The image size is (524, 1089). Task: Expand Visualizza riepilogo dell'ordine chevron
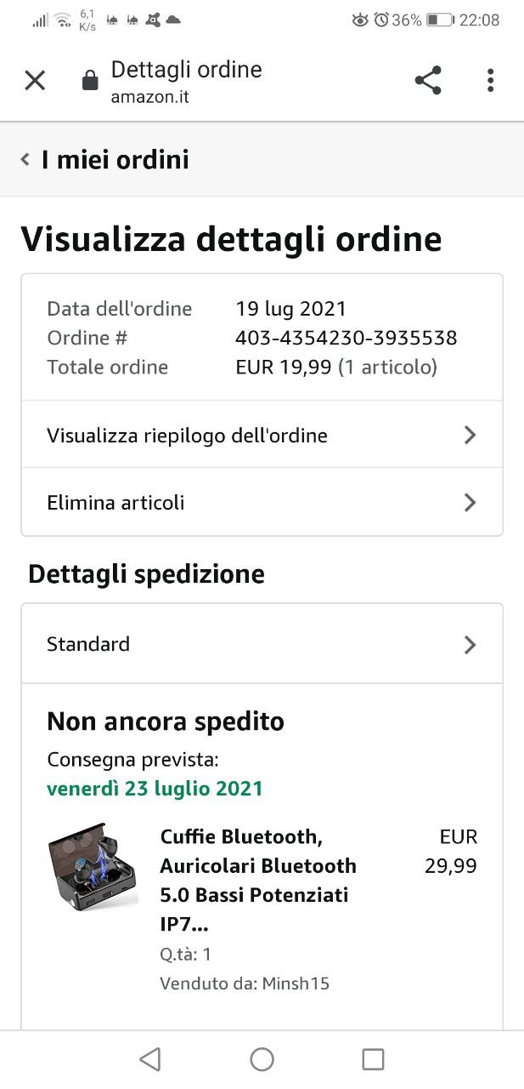click(470, 436)
